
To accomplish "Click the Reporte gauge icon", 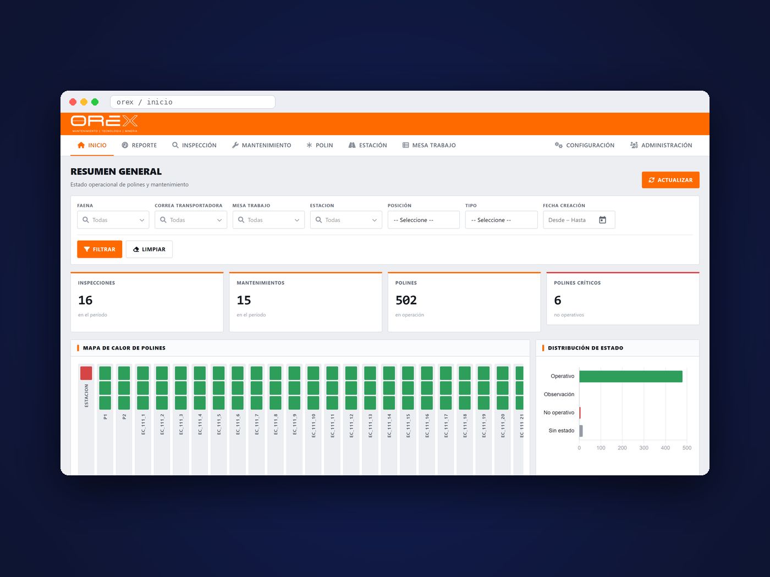I will [125, 145].
